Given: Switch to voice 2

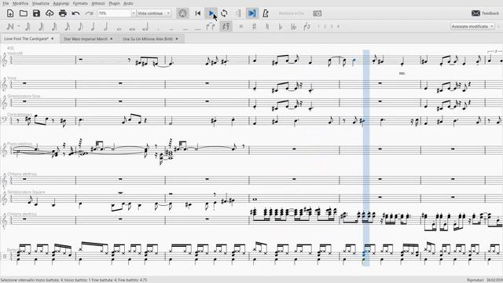Looking at the screenshot, I should pyautogui.click(x=325, y=27).
